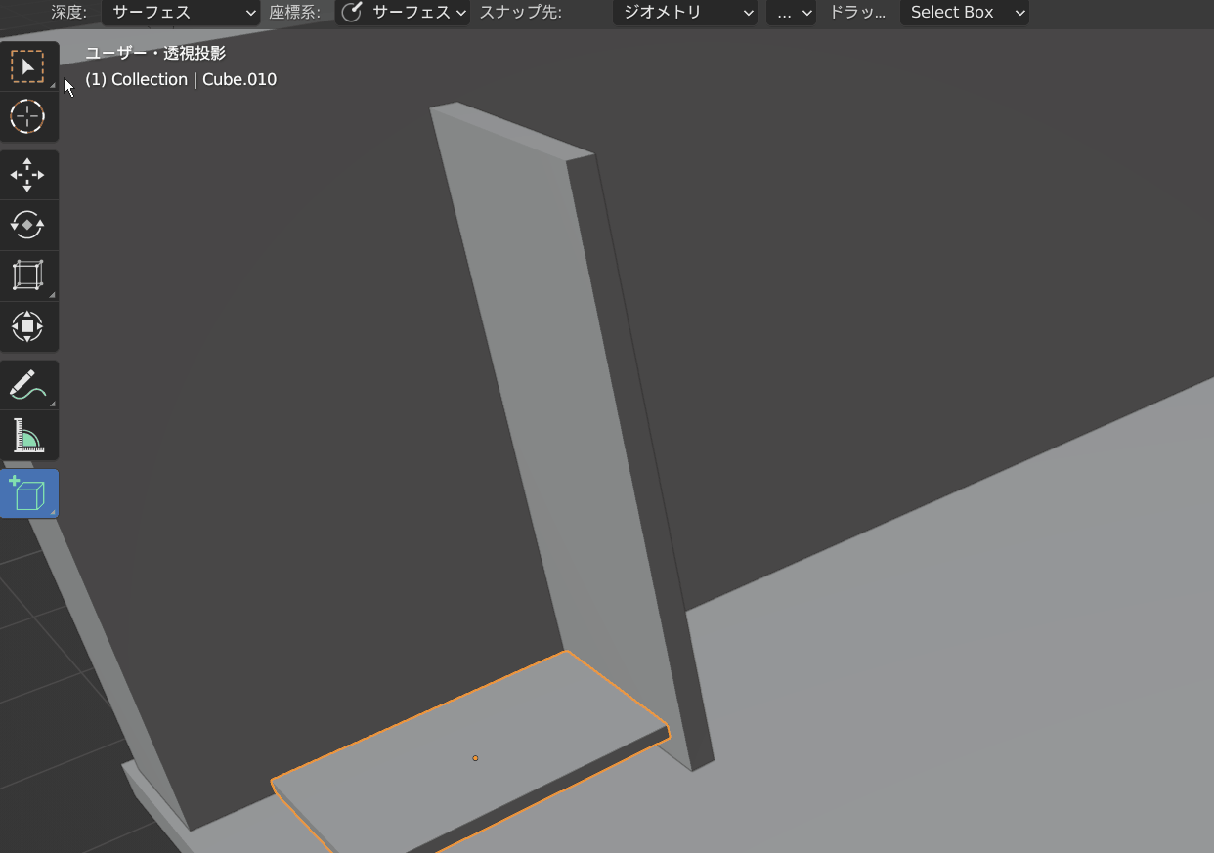Click the ユーザー・透視投影 view label

[155, 53]
